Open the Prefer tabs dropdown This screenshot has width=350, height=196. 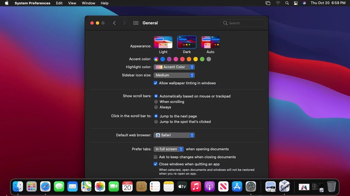pyautogui.click(x=168, y=149)
